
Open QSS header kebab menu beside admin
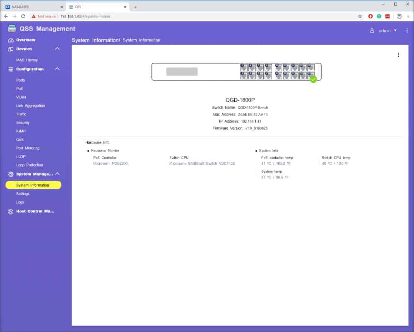click(x=407, y=31)
